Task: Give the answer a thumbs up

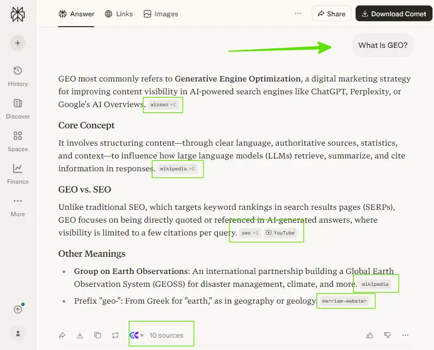Action: (370, 335)
